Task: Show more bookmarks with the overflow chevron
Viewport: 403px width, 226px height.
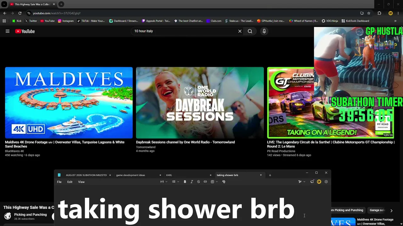Action: (395, 21)
